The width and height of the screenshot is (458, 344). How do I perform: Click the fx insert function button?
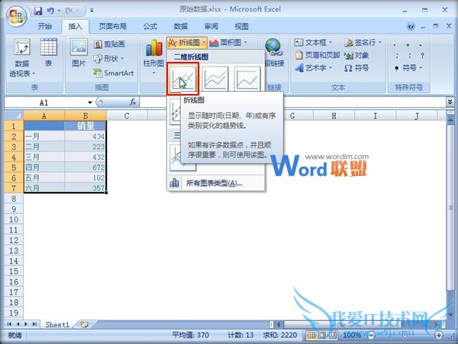pos(133,102)
